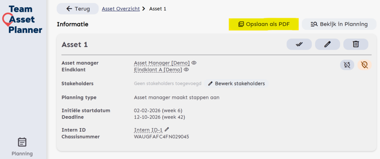The image size is (380, 159).
Task: Open Planning via the sidebar calendar icon
Action: coord(22,142)
